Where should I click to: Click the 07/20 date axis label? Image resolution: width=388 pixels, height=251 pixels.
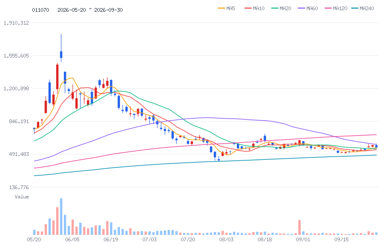pos(188,240)
